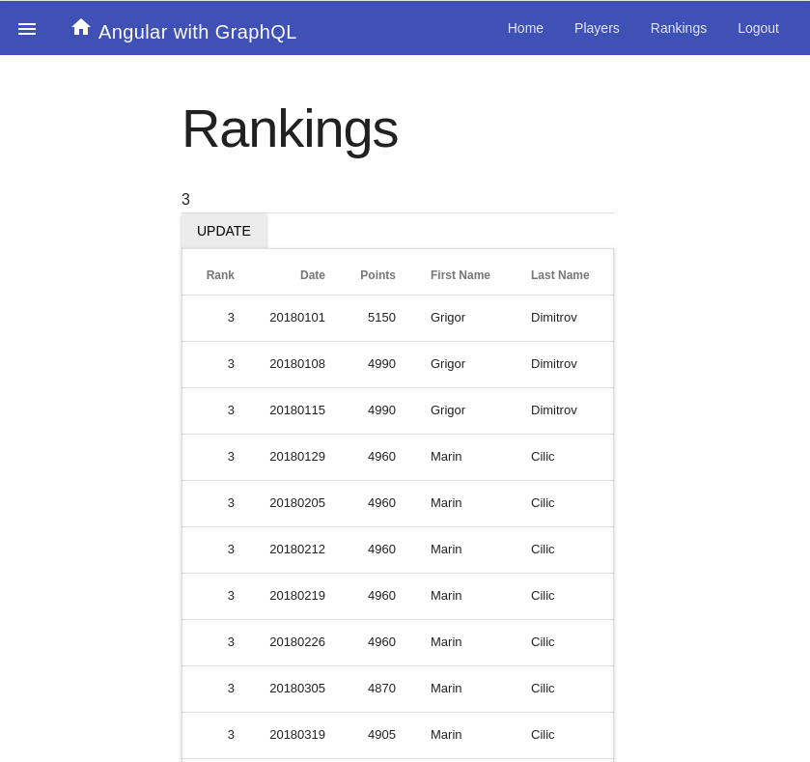Click the First Name column header
Screen dimensions: 810x762
pyautogui.click(x=460, y=275)
